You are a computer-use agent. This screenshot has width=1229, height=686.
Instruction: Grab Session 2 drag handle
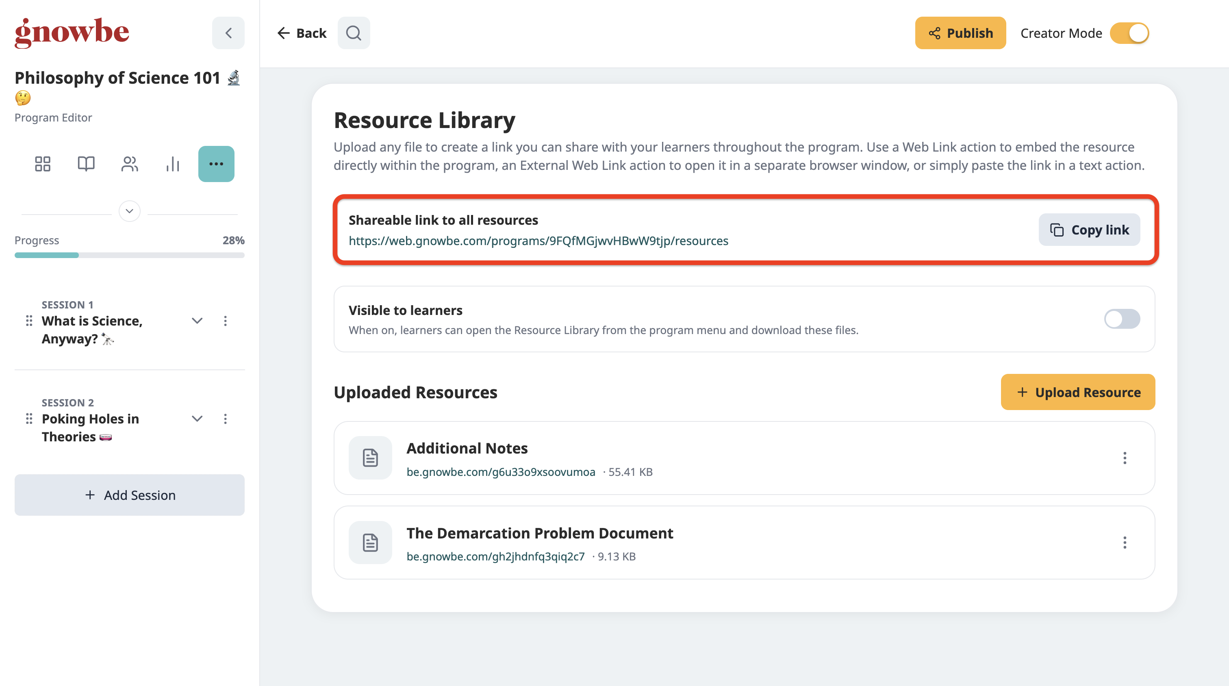click(x=29, y=419)
